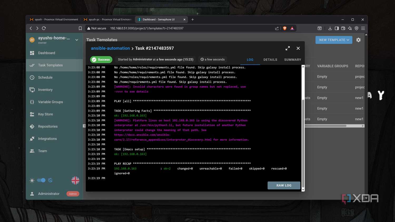Go back in browser history

pos(31,28)
